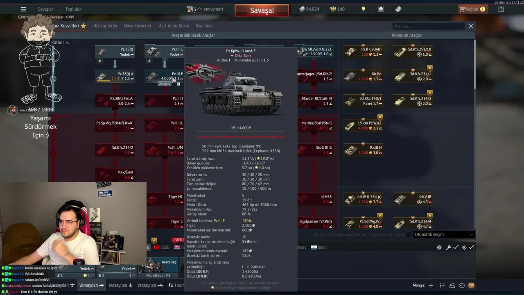524x295 pixels.
Task: Toggle the auto-refill ammo checkbox
Action: (x=472, y=247)
